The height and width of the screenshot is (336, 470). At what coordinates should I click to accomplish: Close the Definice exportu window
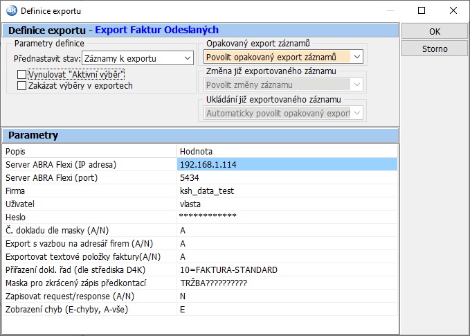click(x=453, y=10)
